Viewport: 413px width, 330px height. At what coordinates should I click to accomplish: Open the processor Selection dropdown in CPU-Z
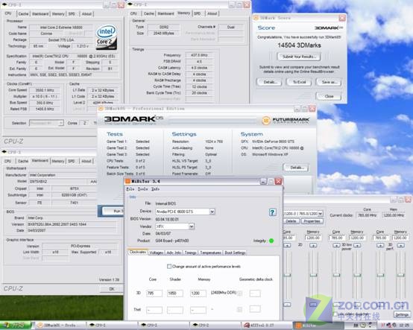click(x=61, y=123)
